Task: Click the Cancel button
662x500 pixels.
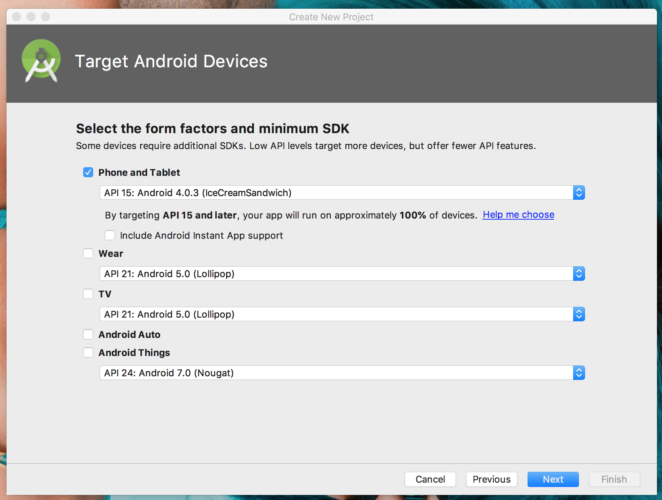Action: pos(430,479)
